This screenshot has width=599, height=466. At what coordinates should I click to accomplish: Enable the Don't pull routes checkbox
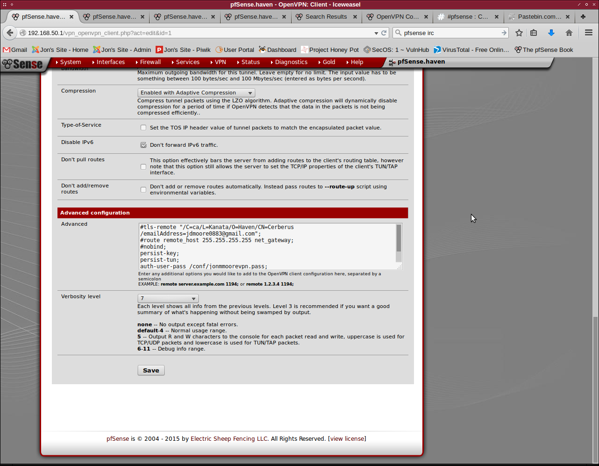(143, 166)
